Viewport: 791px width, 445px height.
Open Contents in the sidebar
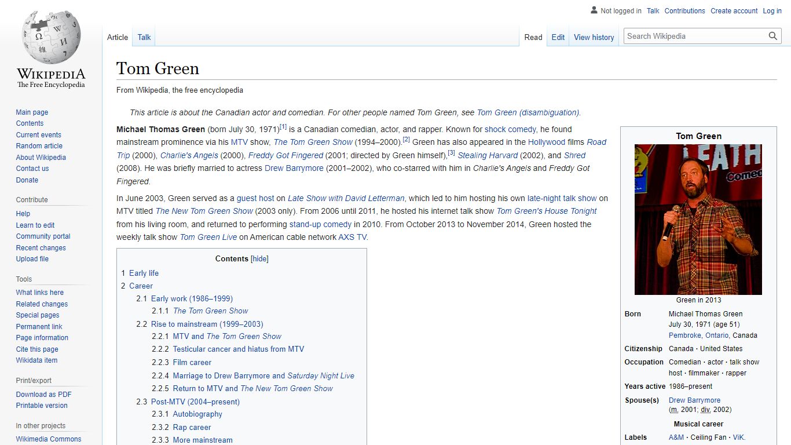tap(30, 123)
